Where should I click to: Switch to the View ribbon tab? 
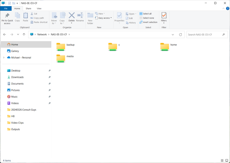point(39,8)
